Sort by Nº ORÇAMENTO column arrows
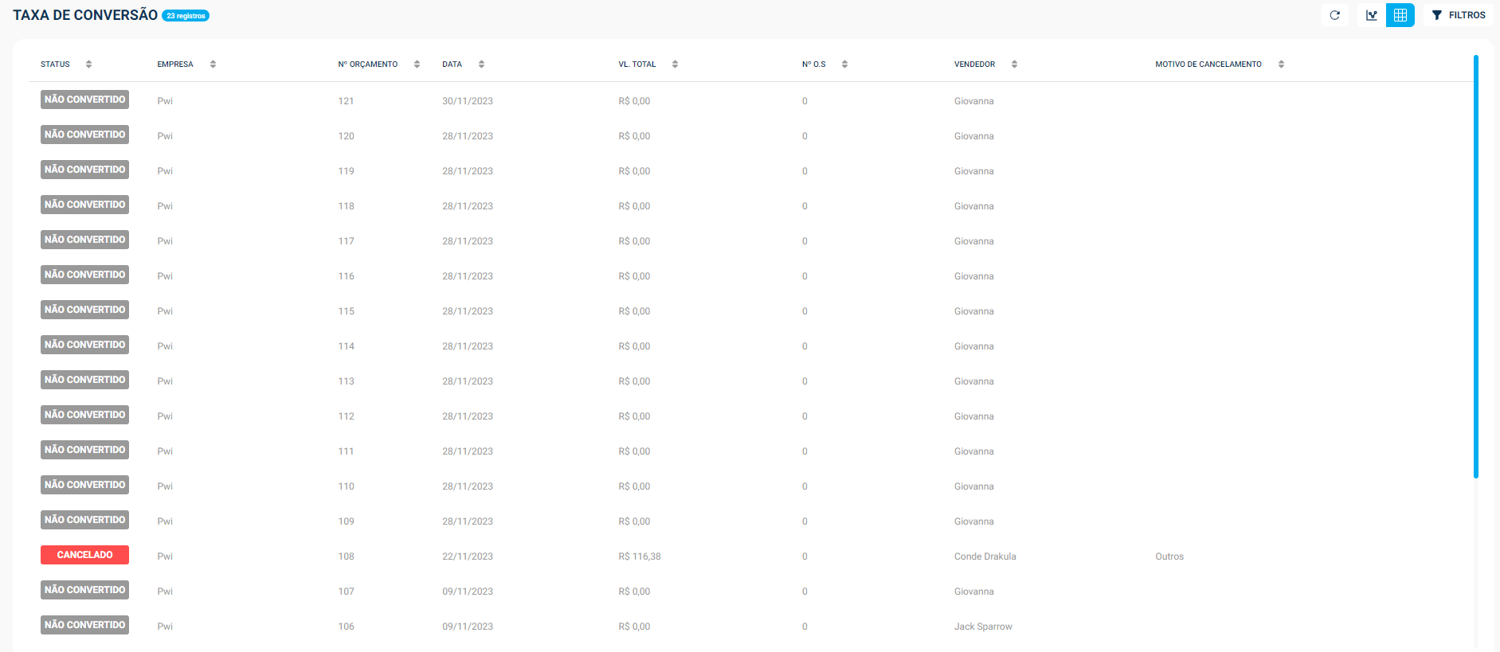1500x652 pixels. tap(417, 64)
